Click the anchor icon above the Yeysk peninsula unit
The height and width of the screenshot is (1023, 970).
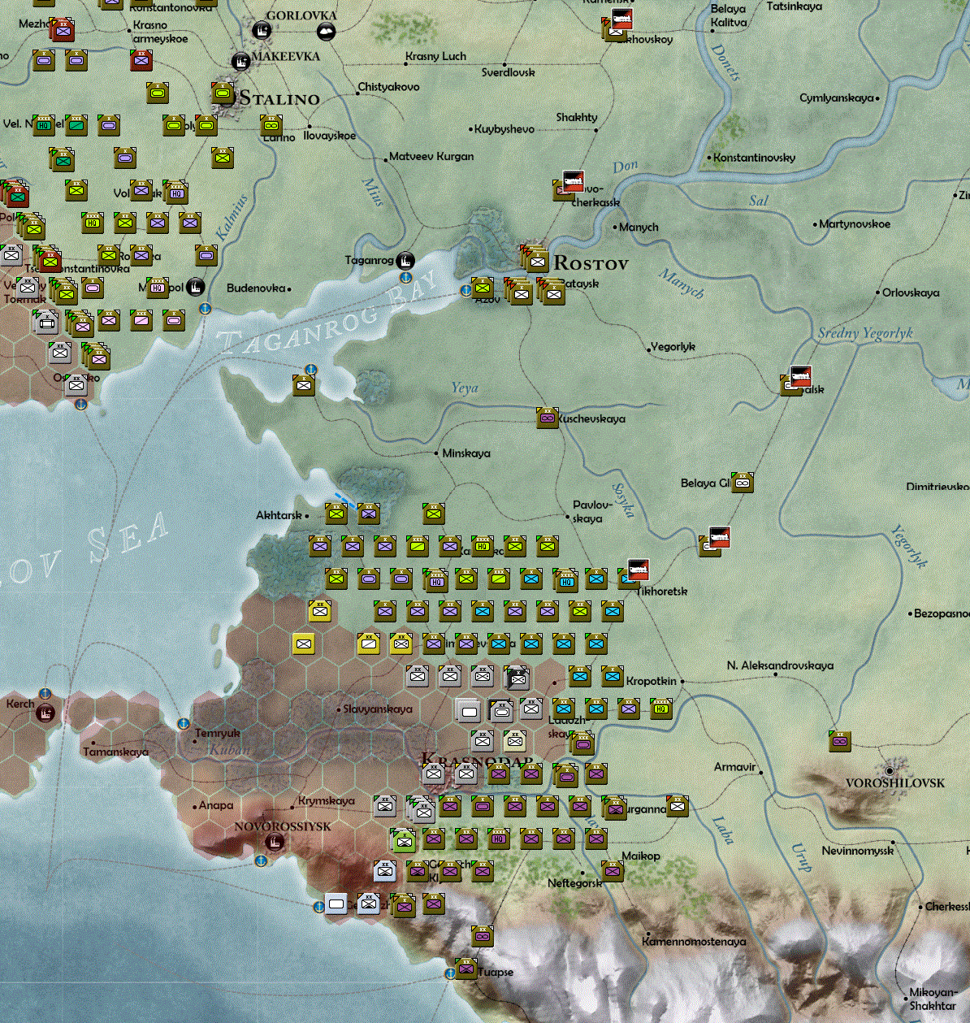point(310,371)
